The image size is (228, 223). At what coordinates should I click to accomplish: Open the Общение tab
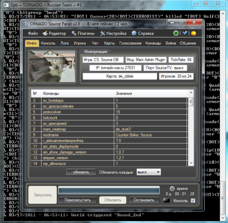coord(187,43)
